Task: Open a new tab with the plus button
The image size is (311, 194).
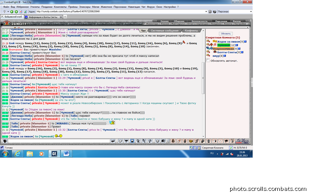Action: (65, 17)
